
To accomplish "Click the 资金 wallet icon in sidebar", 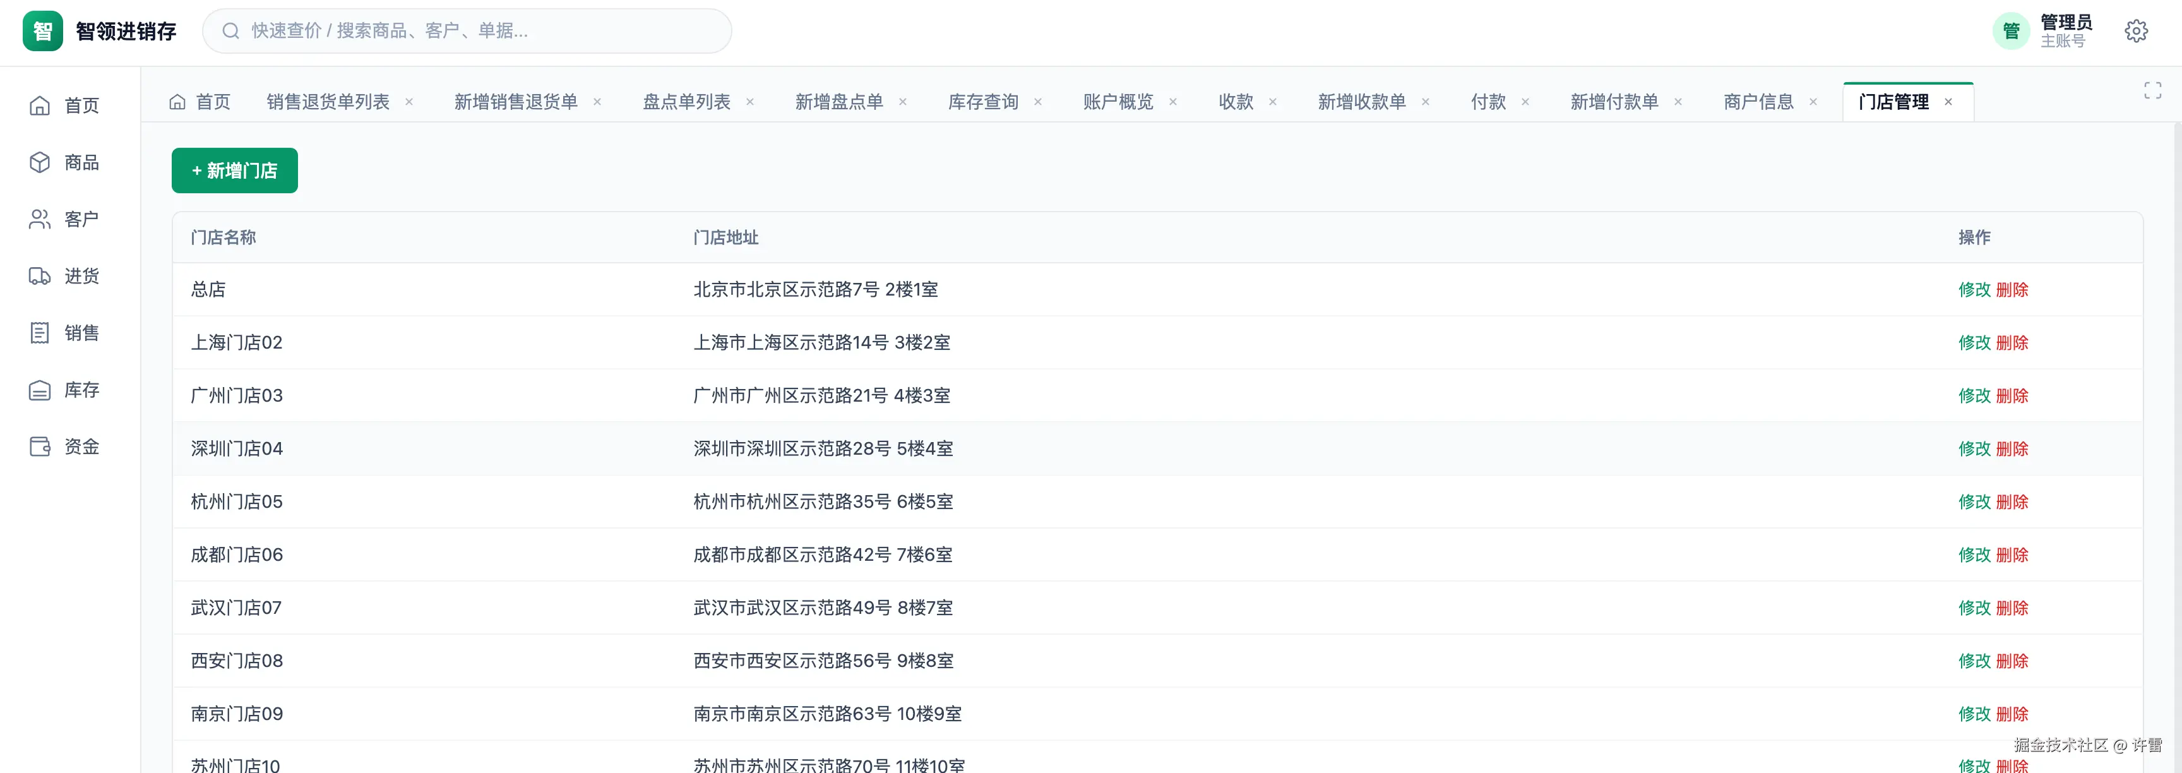I will click(x=40, y=446).
